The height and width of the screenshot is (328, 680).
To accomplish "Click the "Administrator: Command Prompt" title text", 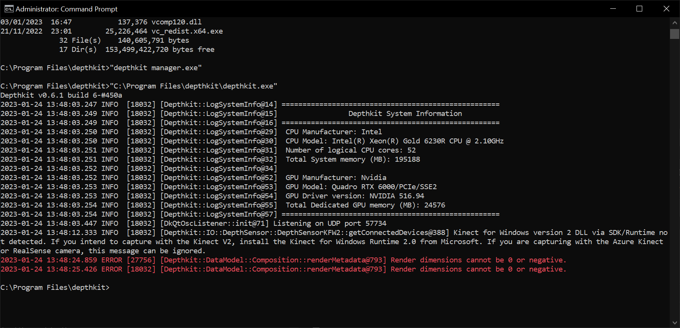I will 66,9.
